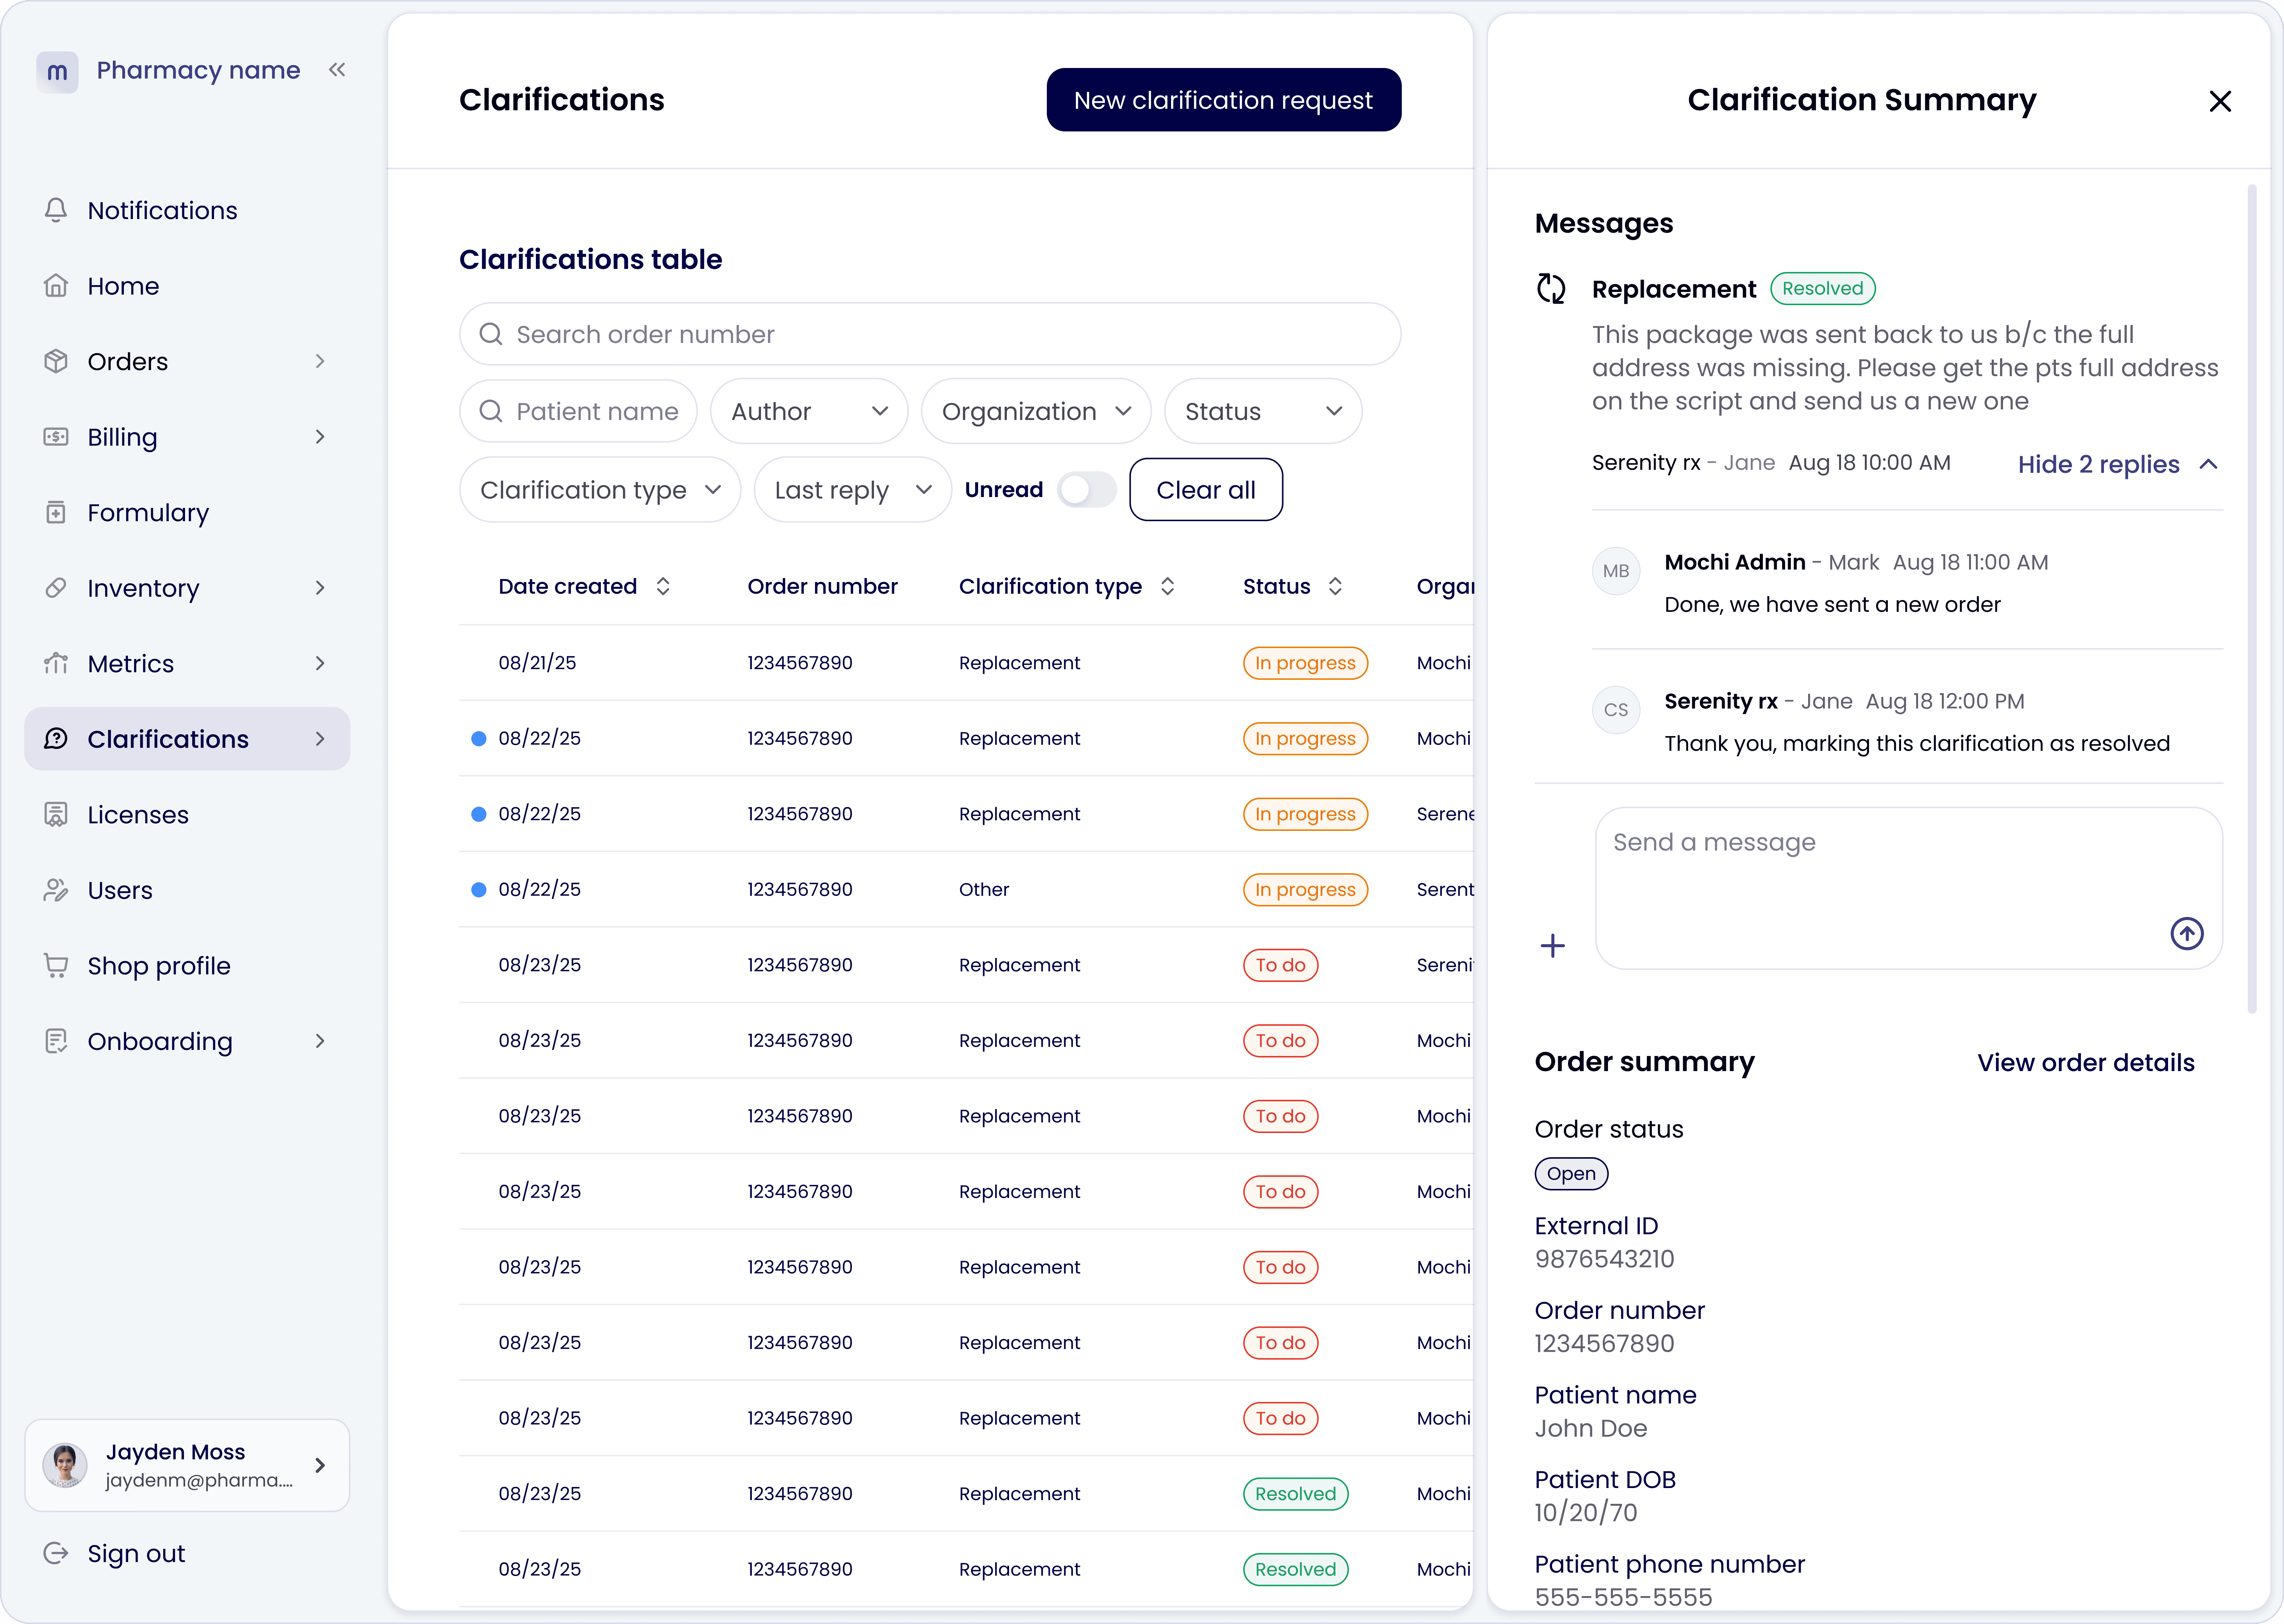Open View order details link

[x=2086, y=1062]
